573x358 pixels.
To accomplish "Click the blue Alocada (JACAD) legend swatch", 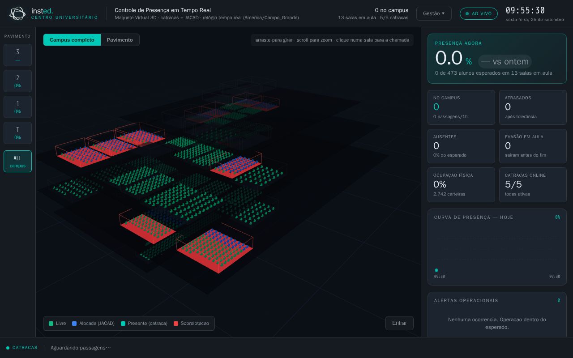I will click(74, 324).
